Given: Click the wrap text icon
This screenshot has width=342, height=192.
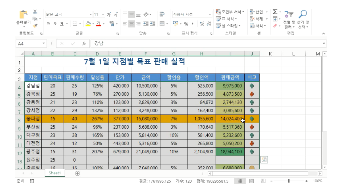Looking at the screenshot, I should click(162, 14).
